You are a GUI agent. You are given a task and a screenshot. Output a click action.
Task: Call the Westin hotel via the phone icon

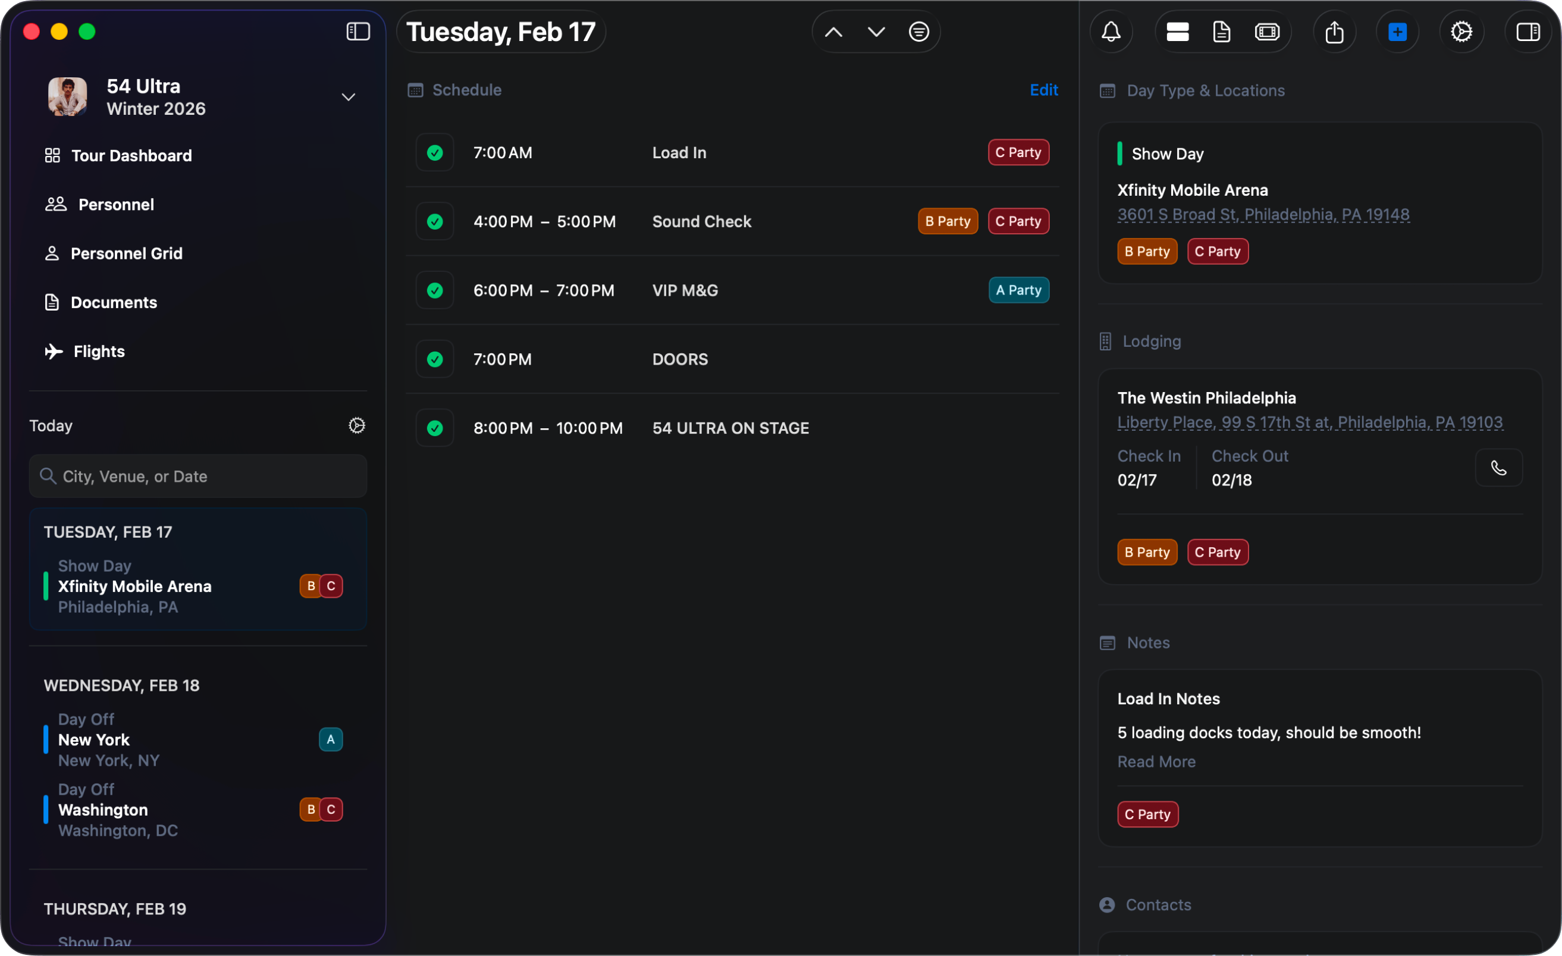click(1499, 468)
